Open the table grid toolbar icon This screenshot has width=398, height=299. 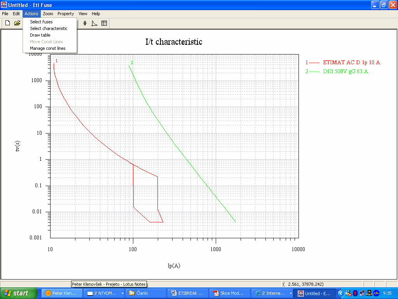104,23
